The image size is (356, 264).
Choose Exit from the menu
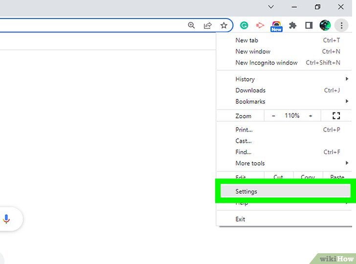pyautogui.click(x=284, y=219)
